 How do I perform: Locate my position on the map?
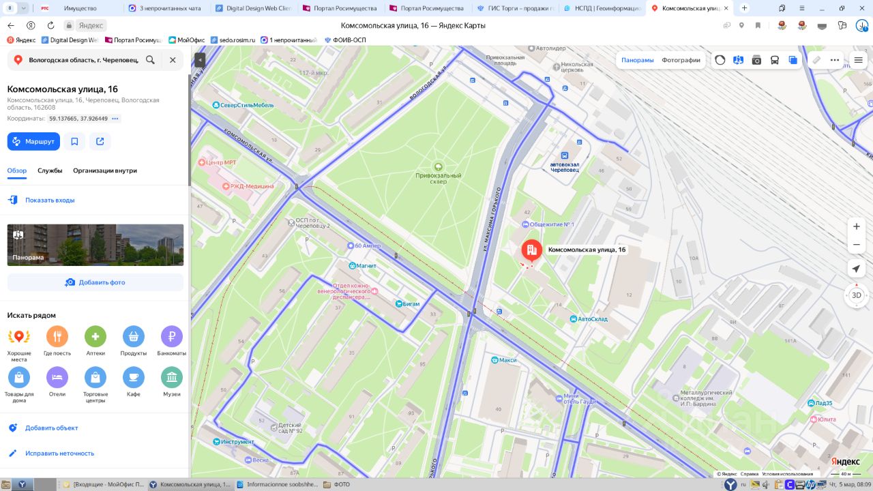coord(857,269)
